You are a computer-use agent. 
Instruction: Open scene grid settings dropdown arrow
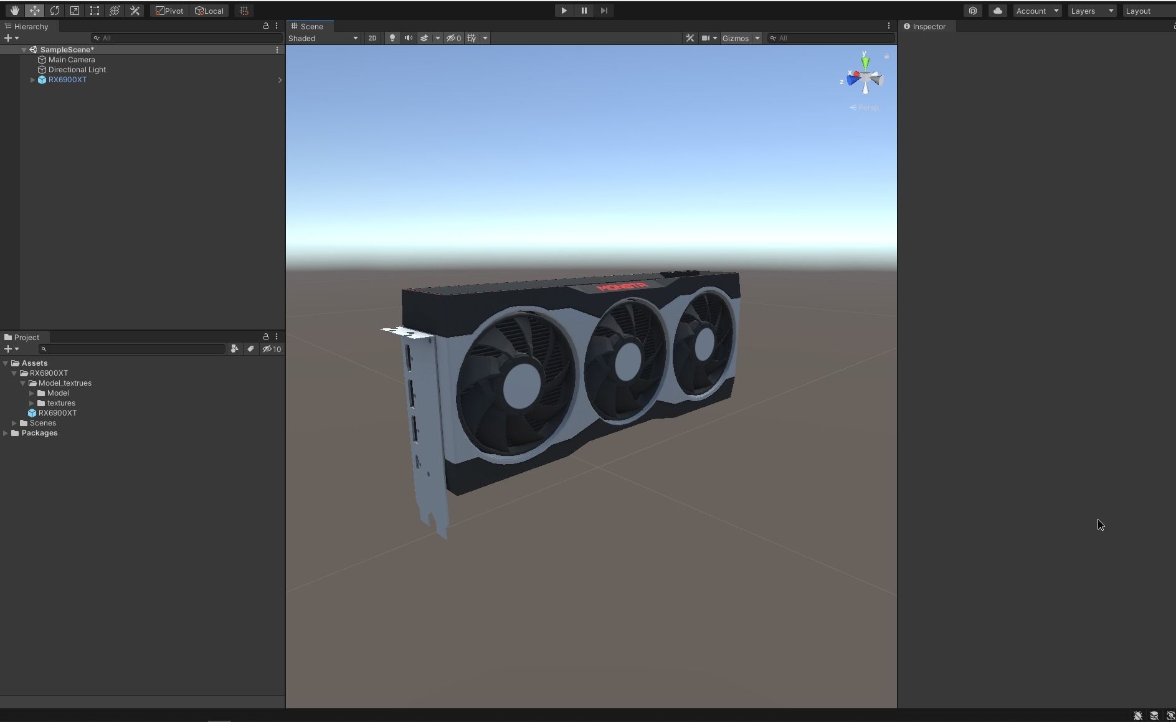pos(485,38)
